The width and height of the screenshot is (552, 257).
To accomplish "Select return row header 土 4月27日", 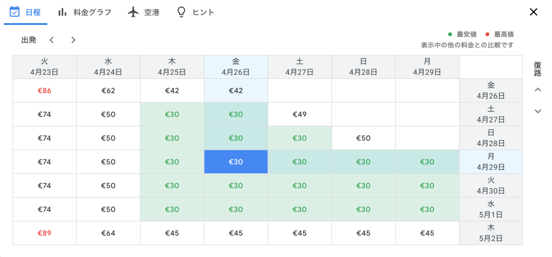I will 491,114.
